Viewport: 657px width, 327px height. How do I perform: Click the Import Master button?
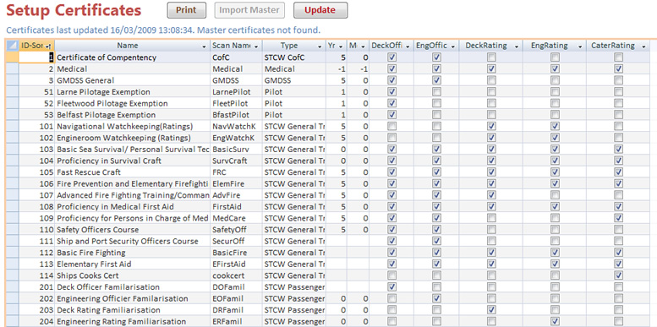point(249,10)
